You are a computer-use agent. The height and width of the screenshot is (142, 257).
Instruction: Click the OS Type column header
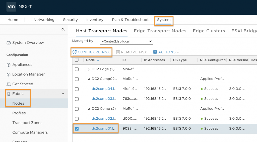pos(180,60)
